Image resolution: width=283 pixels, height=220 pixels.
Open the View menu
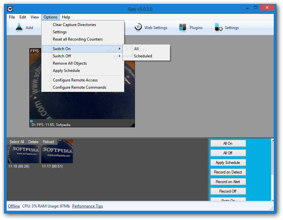click(x=35, y=17)
